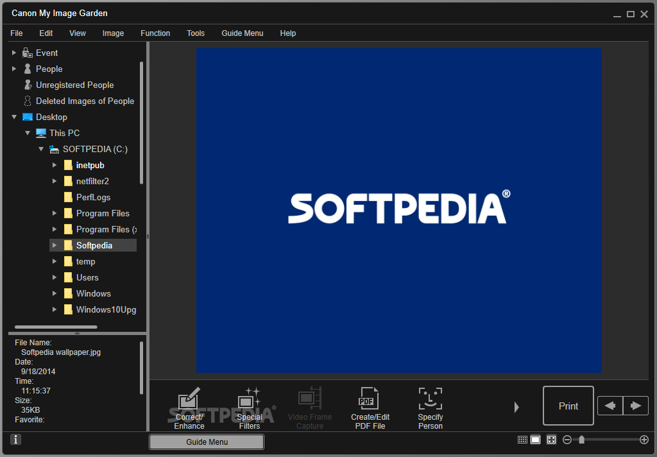Click the People icon in sidebar
The height and width of the screenshot is (457, 657).
28,69
